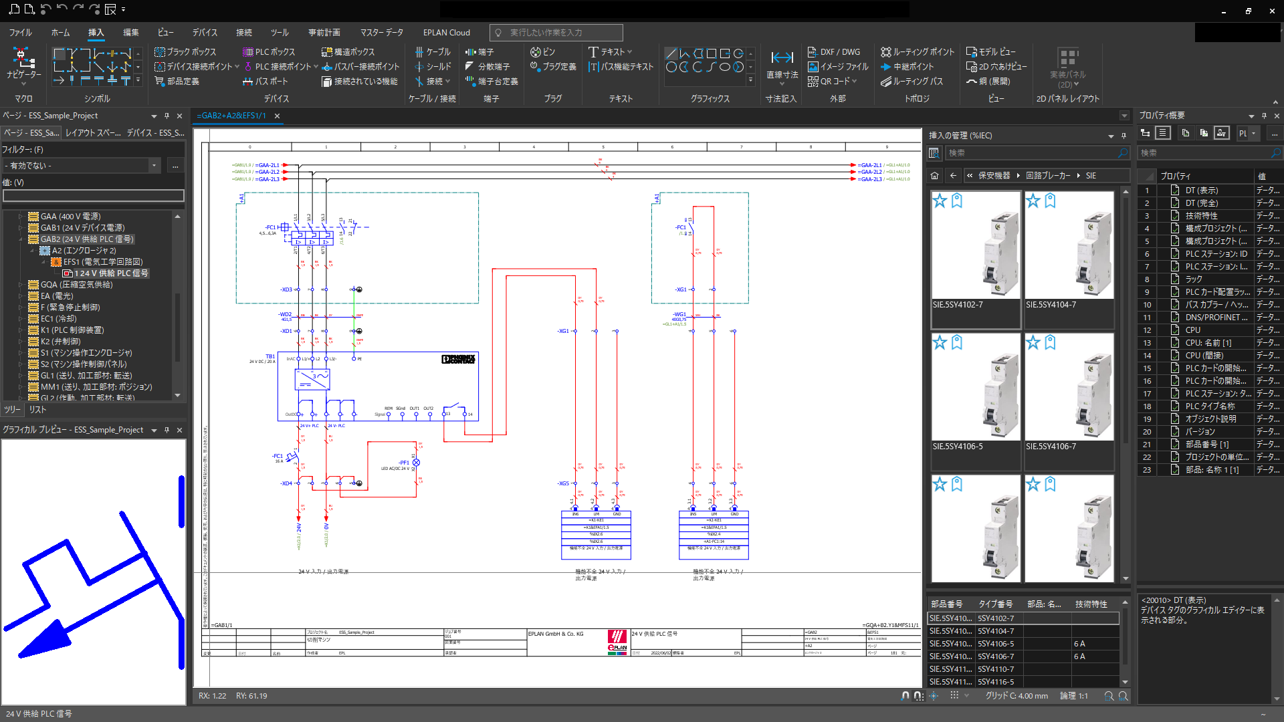Open the QR code (QR コード) dropdown

point(855,81)
